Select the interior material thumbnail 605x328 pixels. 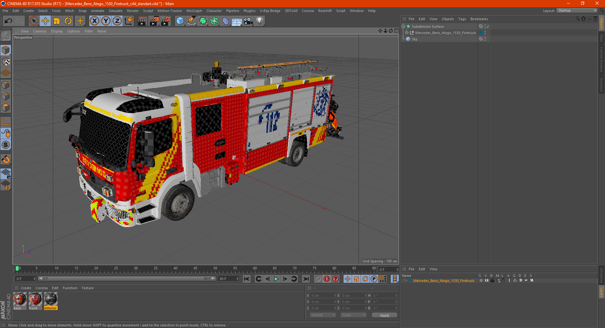point(50,299)
